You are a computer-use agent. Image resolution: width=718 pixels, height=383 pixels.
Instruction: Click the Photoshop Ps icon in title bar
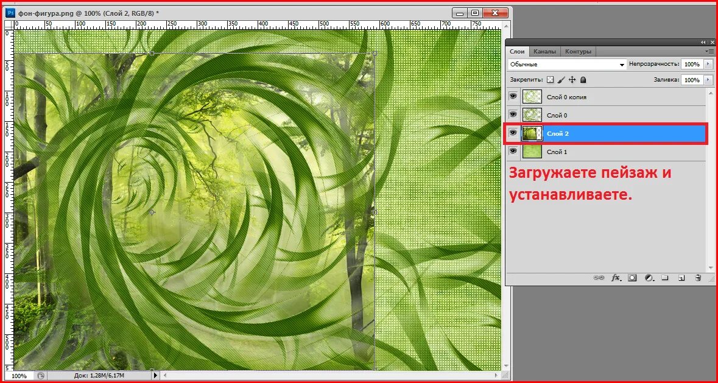10,13
